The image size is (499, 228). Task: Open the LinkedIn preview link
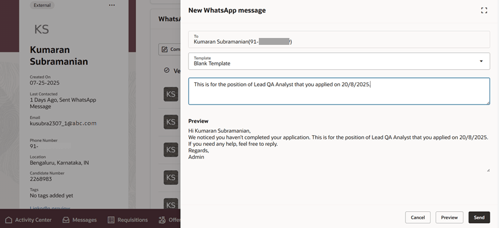(x=50, y=208)
